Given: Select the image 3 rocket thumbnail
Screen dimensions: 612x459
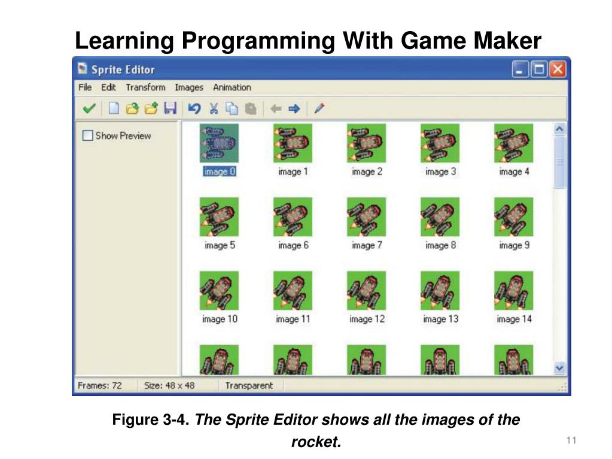Looking at the screenshot, I should (440, 143).
